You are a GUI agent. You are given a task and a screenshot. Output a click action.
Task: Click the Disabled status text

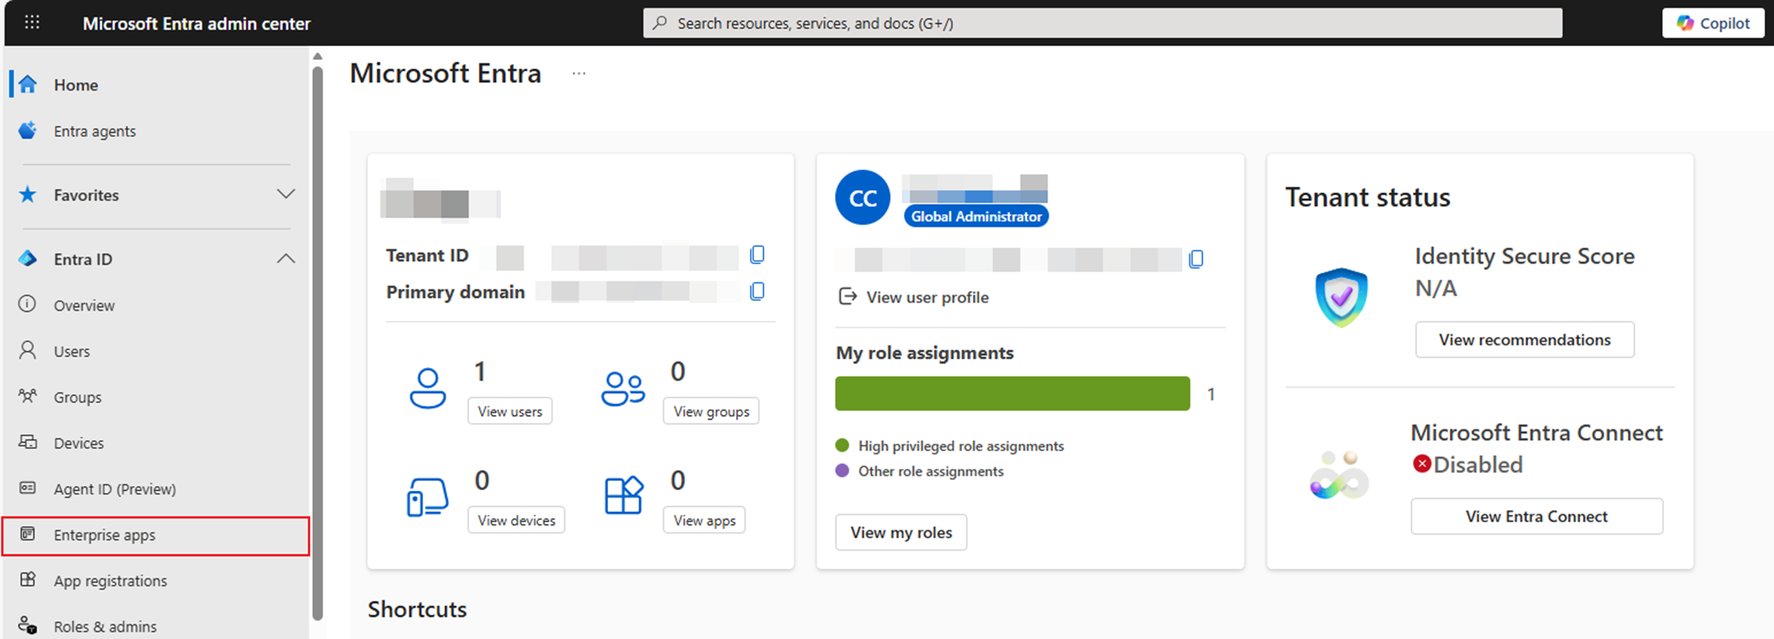[1478, 464]
